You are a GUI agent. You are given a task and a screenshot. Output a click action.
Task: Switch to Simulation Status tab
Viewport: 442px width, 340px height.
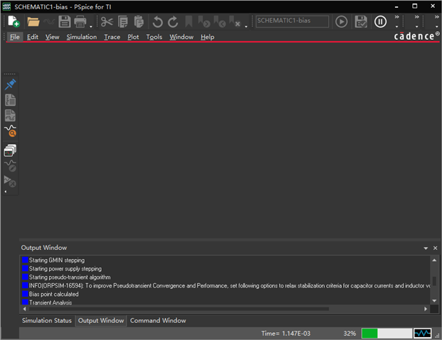click(47, 321)
